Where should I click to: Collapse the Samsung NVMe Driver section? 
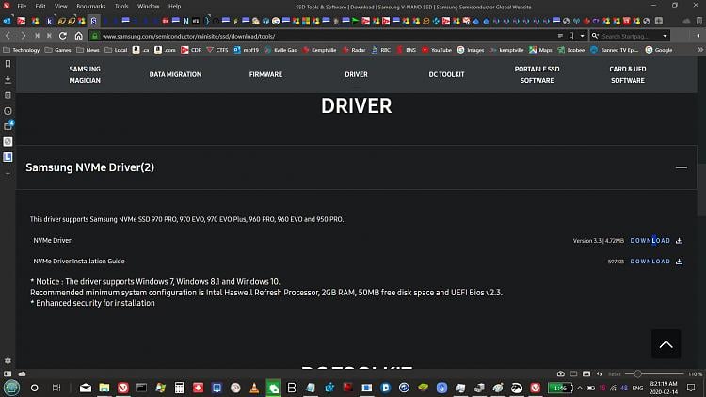click(682, 167)
